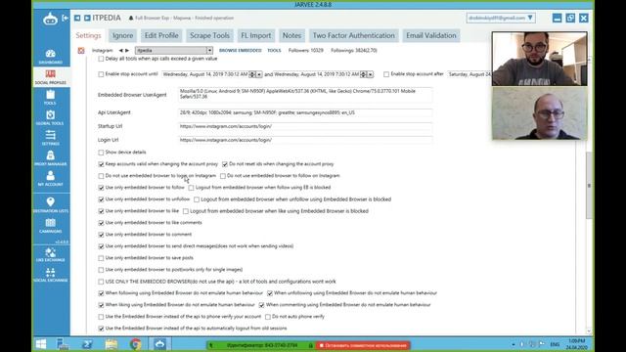Open the Notes tab
The image size is (626, 352).
291,35
